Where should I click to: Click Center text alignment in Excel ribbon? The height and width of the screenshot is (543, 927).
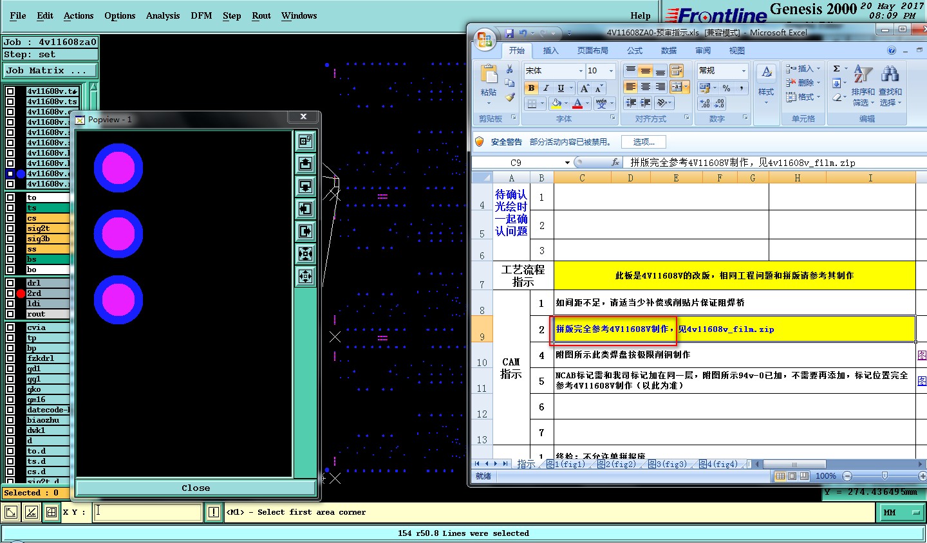click(646, 87)
